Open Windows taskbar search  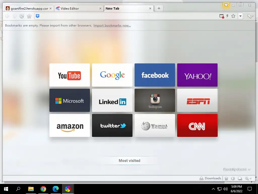pyautogui.click(x=18, y=189)
